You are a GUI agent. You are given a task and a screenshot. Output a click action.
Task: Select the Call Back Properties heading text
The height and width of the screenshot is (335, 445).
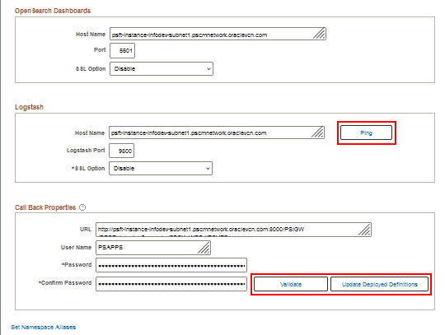click(x=45, y=207)
